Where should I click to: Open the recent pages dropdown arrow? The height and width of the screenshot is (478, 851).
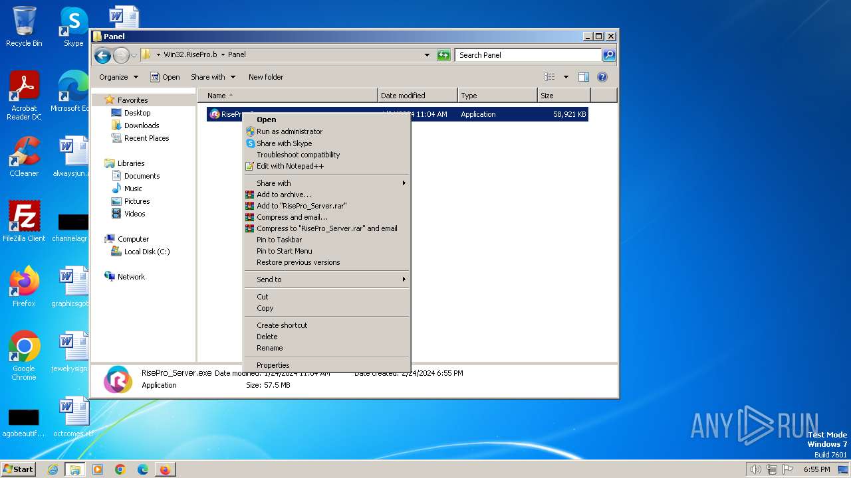pos(134,55)
